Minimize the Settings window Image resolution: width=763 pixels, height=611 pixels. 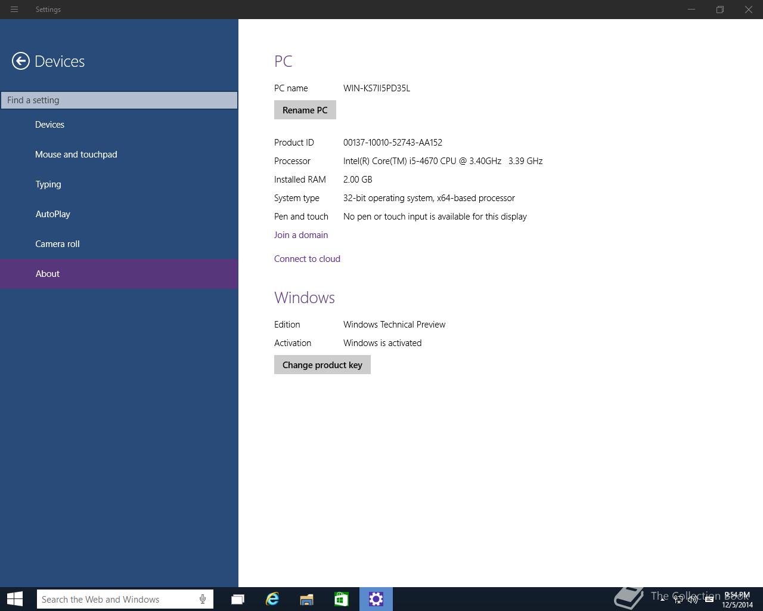coord(691,10)
